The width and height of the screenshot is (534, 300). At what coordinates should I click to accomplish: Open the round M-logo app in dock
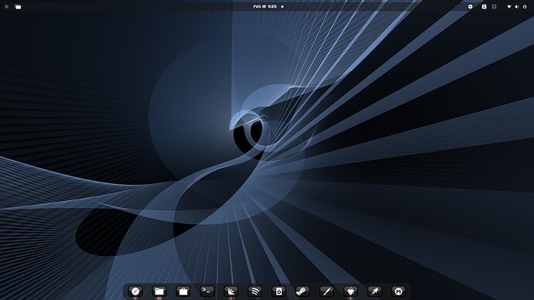click(x=398, y=291)
